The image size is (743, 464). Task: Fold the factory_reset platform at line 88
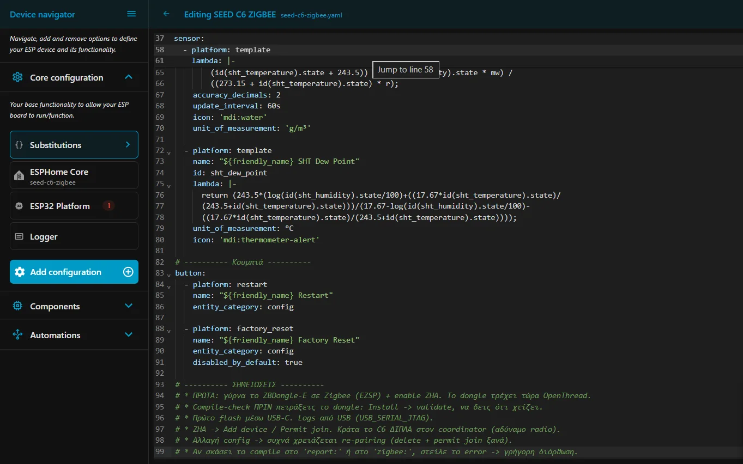[168, 330]
